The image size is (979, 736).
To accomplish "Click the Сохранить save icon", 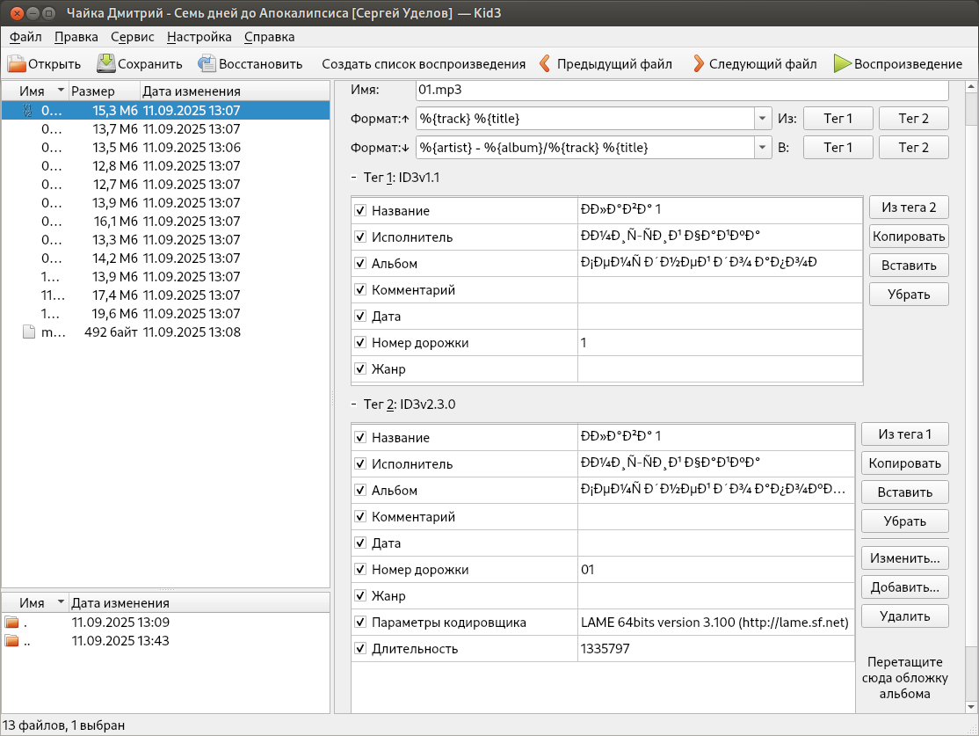I will tap(106, 63).
